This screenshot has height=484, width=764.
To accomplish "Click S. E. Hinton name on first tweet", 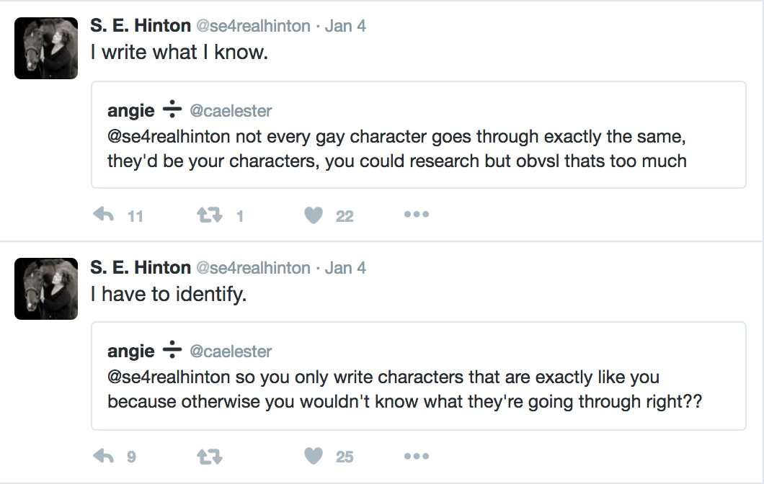I will (x=141, y=27).
